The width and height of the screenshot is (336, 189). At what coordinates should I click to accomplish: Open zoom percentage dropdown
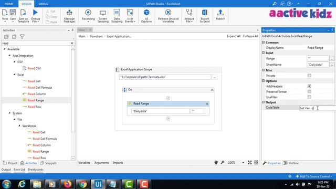pos(243,163)
